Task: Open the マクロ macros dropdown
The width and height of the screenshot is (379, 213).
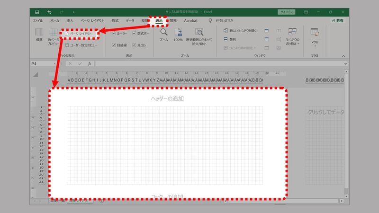Action: tap(315, 37)
